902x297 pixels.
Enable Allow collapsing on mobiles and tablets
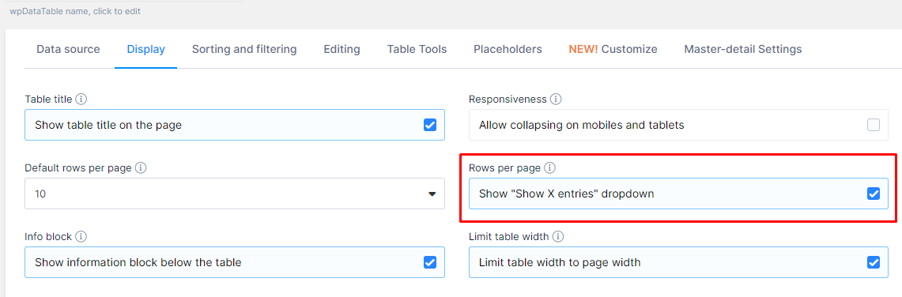pyautogui.click(x=874, y=125)
